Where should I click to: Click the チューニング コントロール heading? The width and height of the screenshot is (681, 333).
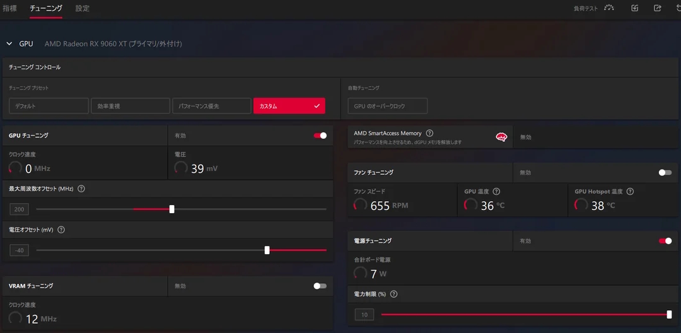pos(35,67)
